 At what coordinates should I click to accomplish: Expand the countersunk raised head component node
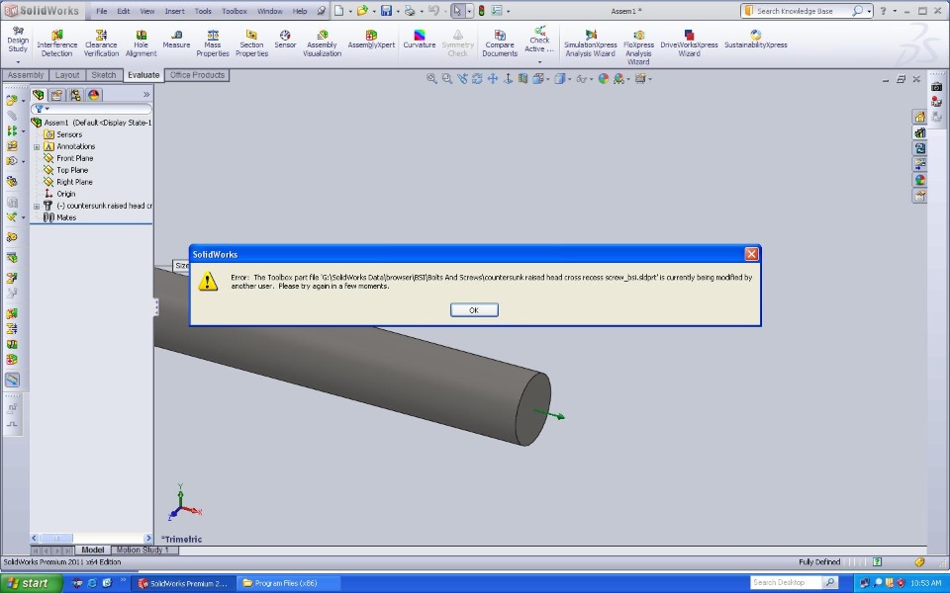(x=37, y=206)
